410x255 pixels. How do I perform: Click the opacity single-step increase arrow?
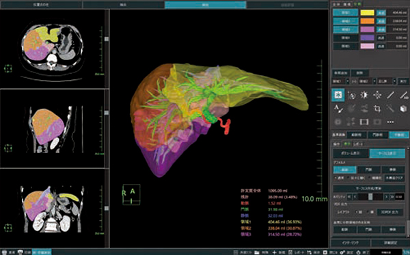coord(386,197)
